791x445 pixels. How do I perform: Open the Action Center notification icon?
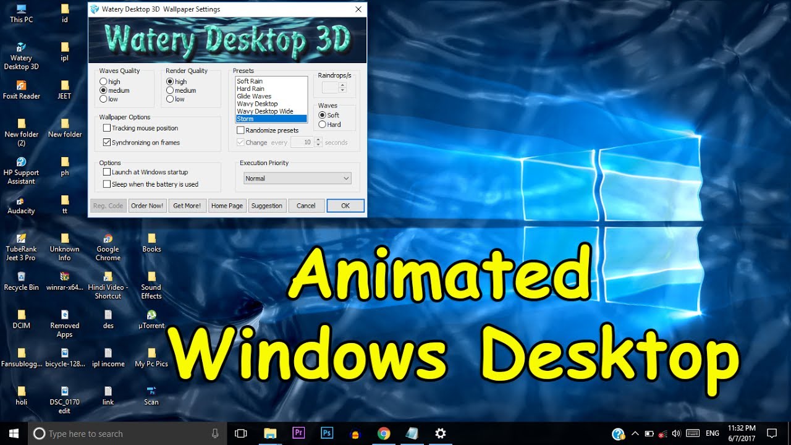pos(772,433)
